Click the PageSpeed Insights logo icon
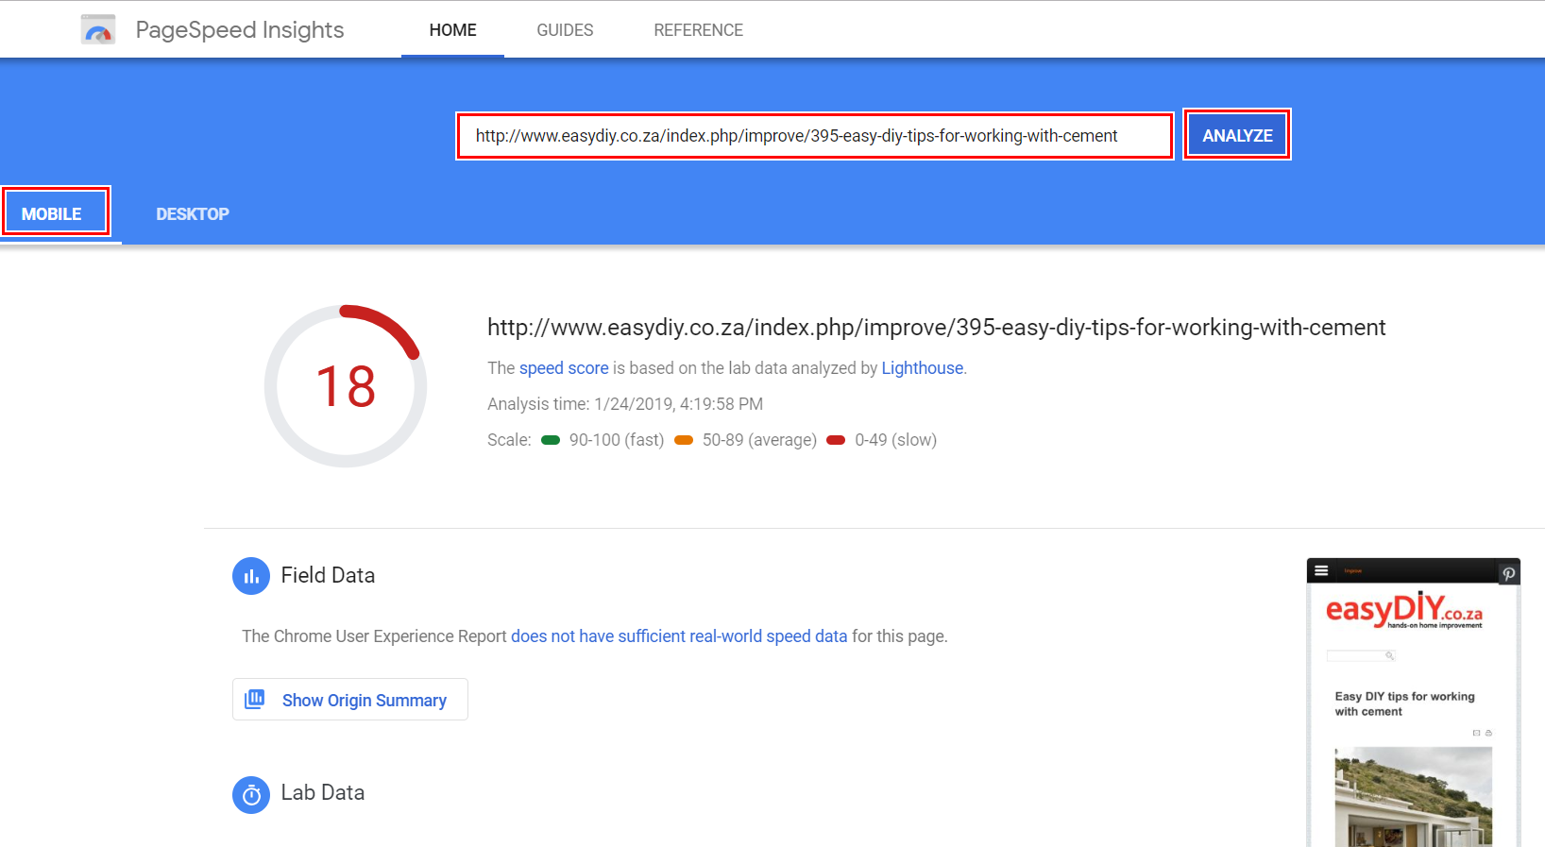The image size is (1545, 847). [98, 29]
